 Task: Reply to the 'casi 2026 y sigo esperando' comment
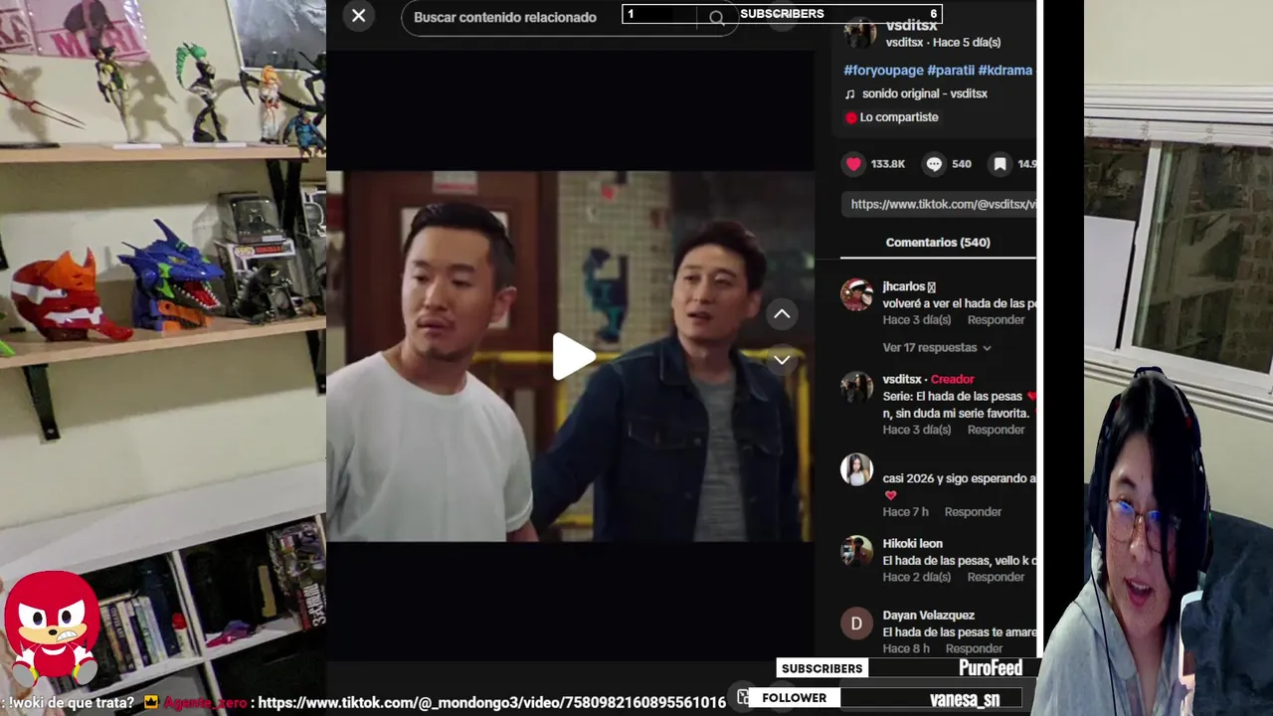click(973, 512)
